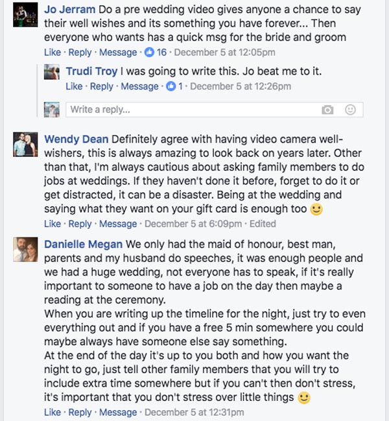Image resolution: width=389 pixels, height=421 pixels.
Task: Message Jo Jerram from her comment
Action: tap(118, 53)
